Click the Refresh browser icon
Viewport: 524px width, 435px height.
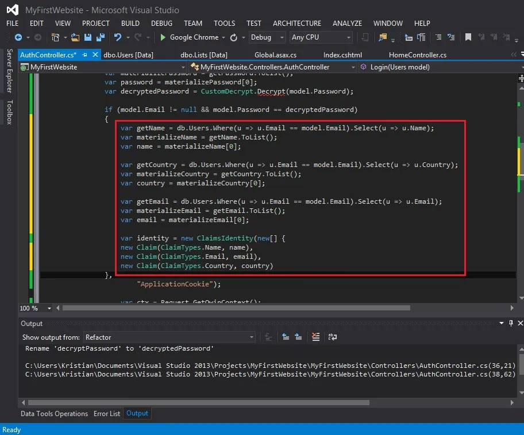tap(234, 37)
